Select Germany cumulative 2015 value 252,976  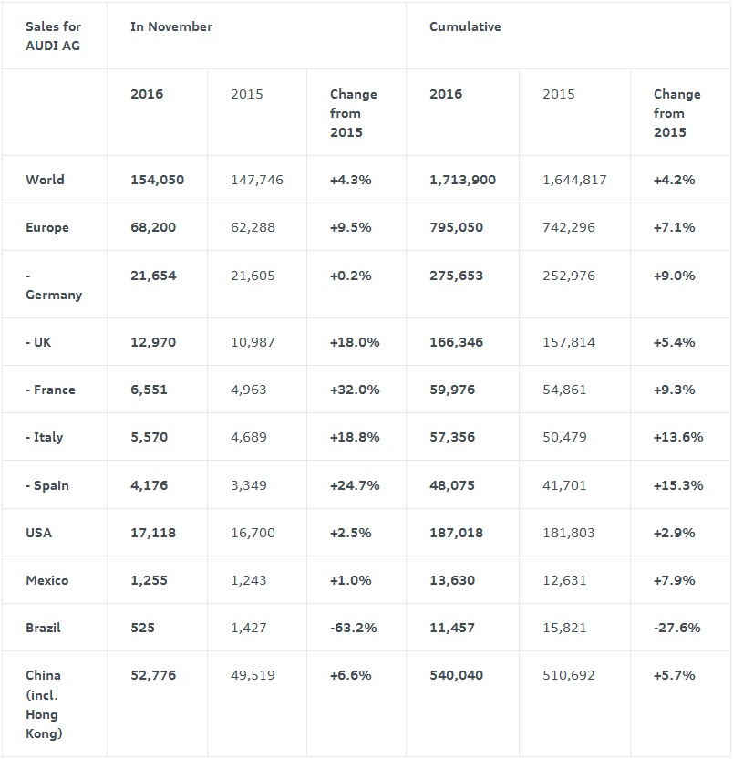pos(569,276)
